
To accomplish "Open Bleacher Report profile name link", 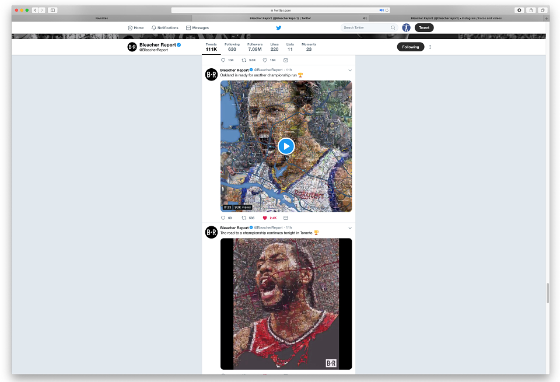I will (157, 45).
